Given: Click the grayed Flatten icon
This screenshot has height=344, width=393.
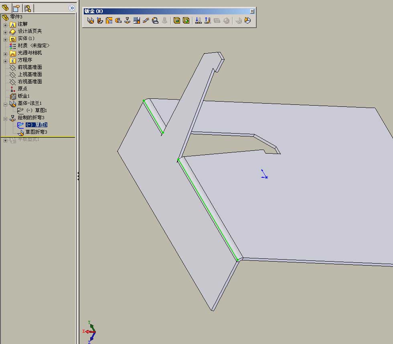Looking at the screenshot, I should coord(217,20).
